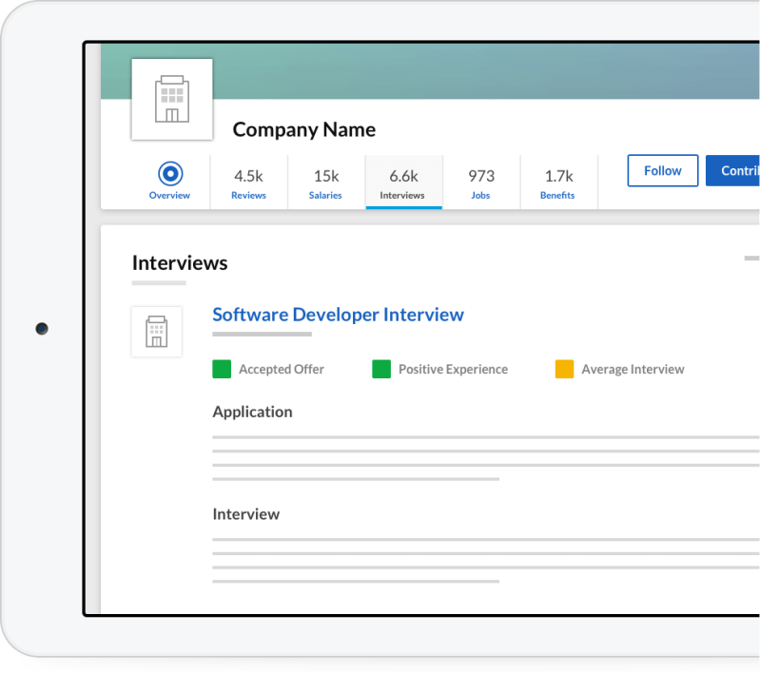
Task: Click the green Accepted Offer indicator square
Action: point(222,369)
